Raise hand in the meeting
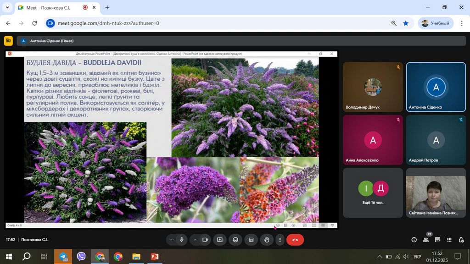 coord(267,240)
